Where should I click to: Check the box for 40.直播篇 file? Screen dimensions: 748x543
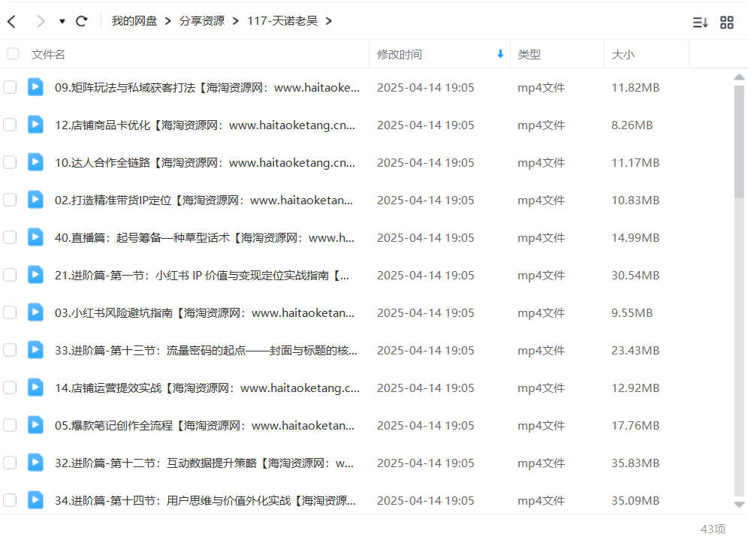click(10, 237)
